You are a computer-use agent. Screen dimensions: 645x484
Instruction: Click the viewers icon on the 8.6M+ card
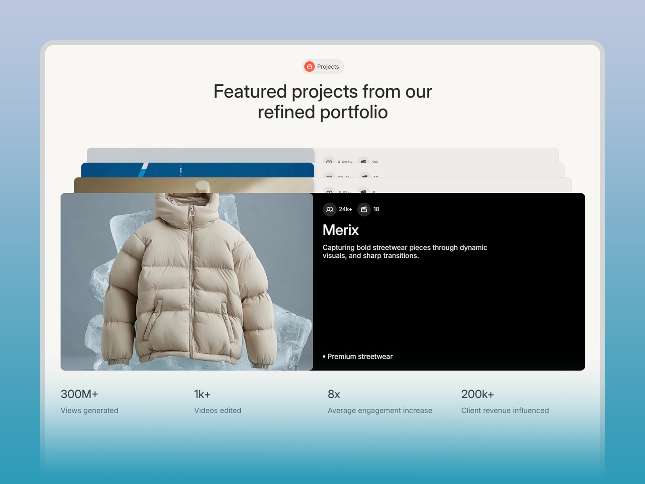[329, 161]
